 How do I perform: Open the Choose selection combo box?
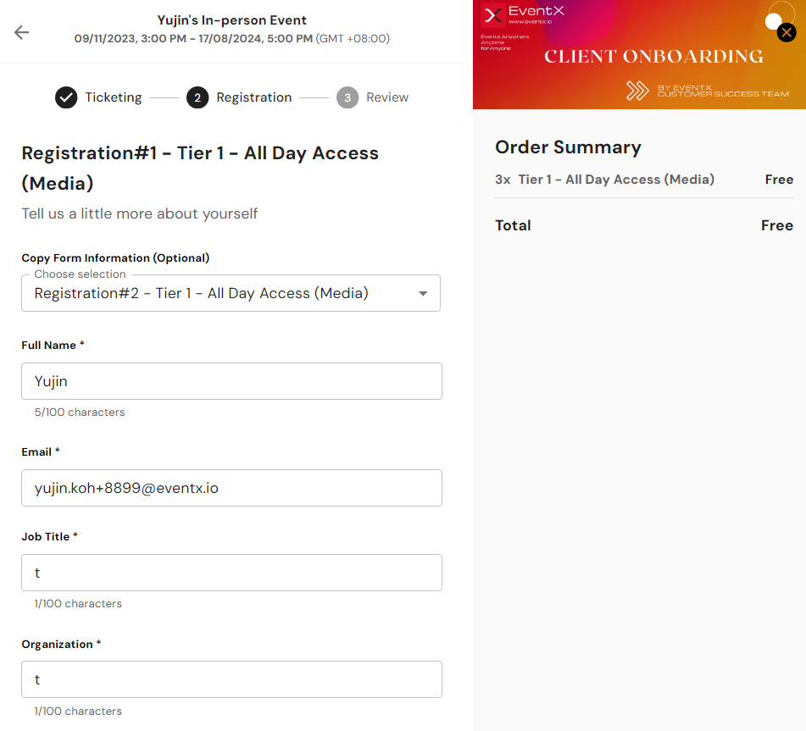coord(220,294)
